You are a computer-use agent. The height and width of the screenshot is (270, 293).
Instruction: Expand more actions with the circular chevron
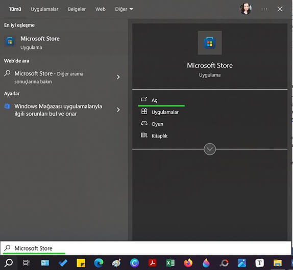(x=210, y=149)
